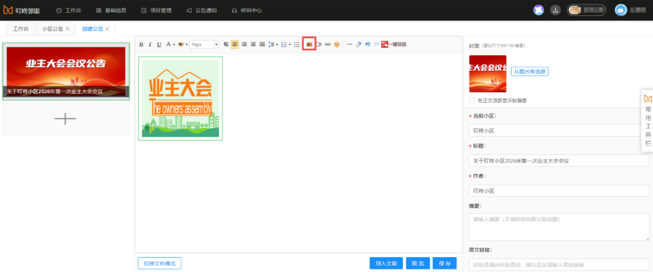Toggle bold formatting in editor toolbar
653x272 pixels.
tap(141, 44)
